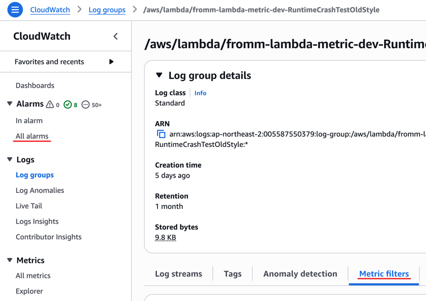426x301 pixels.
Task: Switch to the Log streams tab
Action: pos(178,274)
